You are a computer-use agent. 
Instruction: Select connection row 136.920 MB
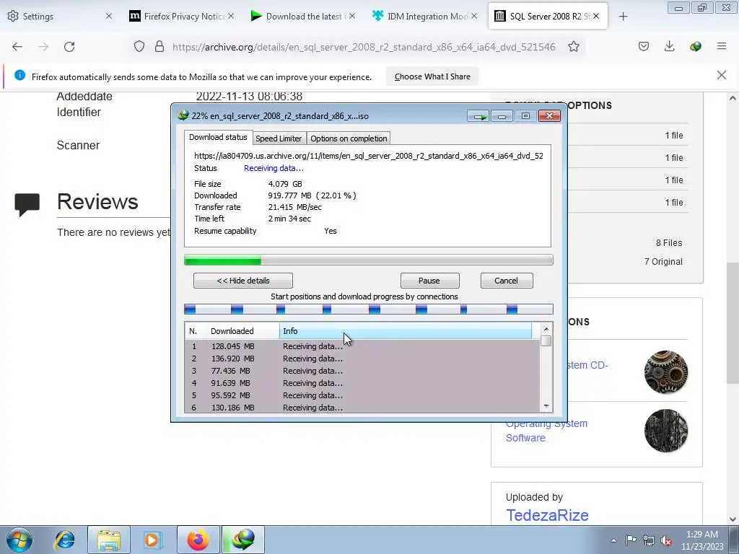362,359
